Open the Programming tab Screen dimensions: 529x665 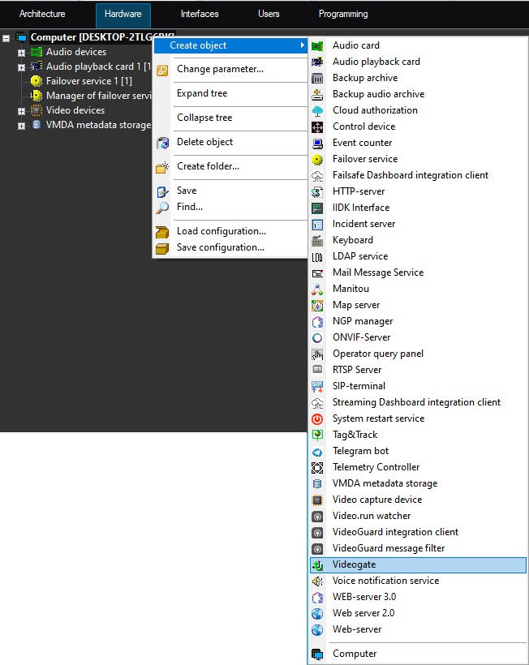(343, 14)
